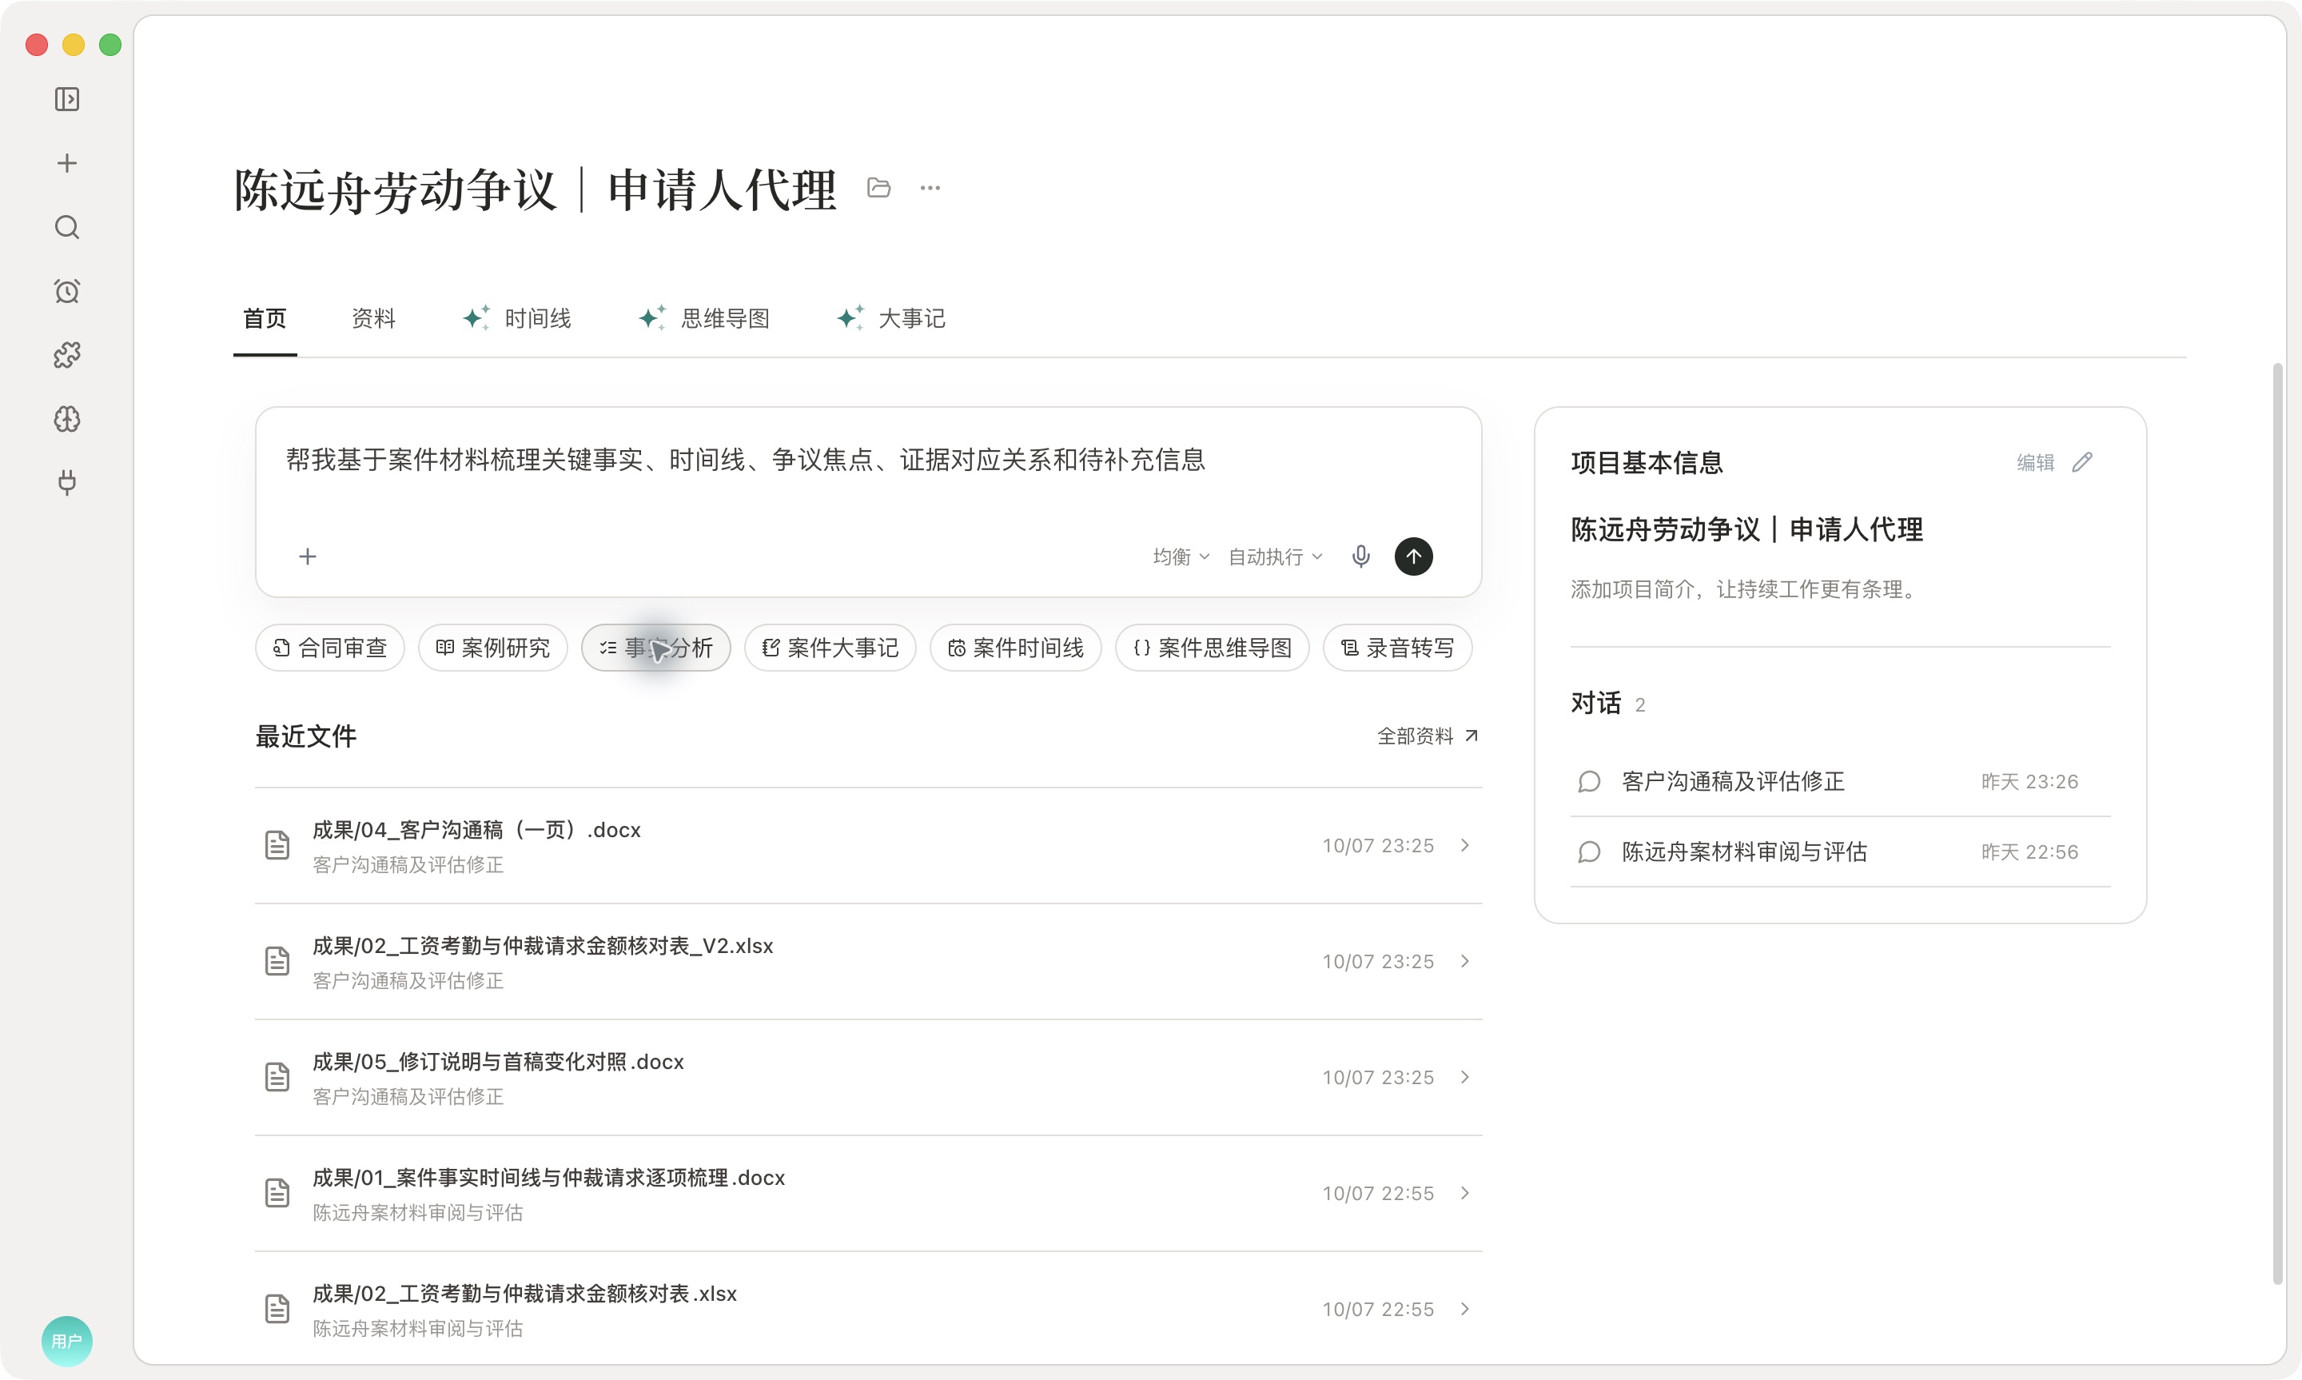Click the microphone voice input icon

click(x=1360, y=556)
